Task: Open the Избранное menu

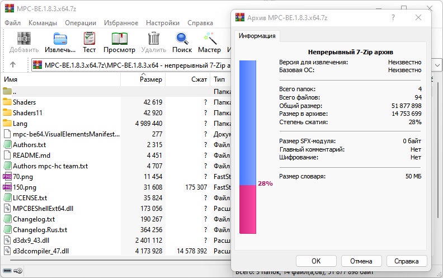Action: tap(121, 23)
